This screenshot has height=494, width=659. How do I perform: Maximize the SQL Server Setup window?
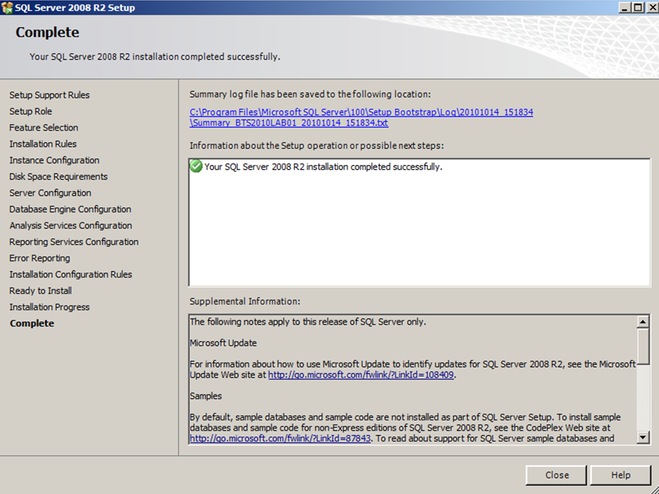[x=637, y=7]
